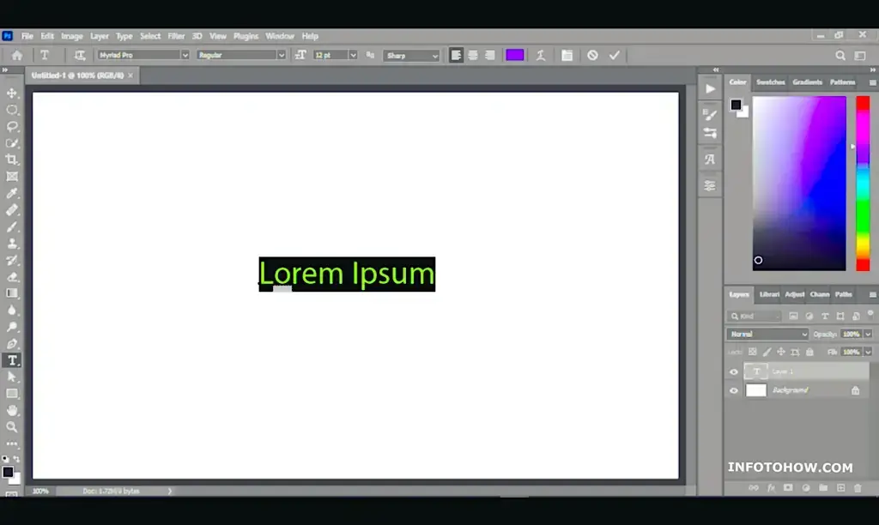Enable left text alignment
The image size is (879, 525).
pos(456,55)
